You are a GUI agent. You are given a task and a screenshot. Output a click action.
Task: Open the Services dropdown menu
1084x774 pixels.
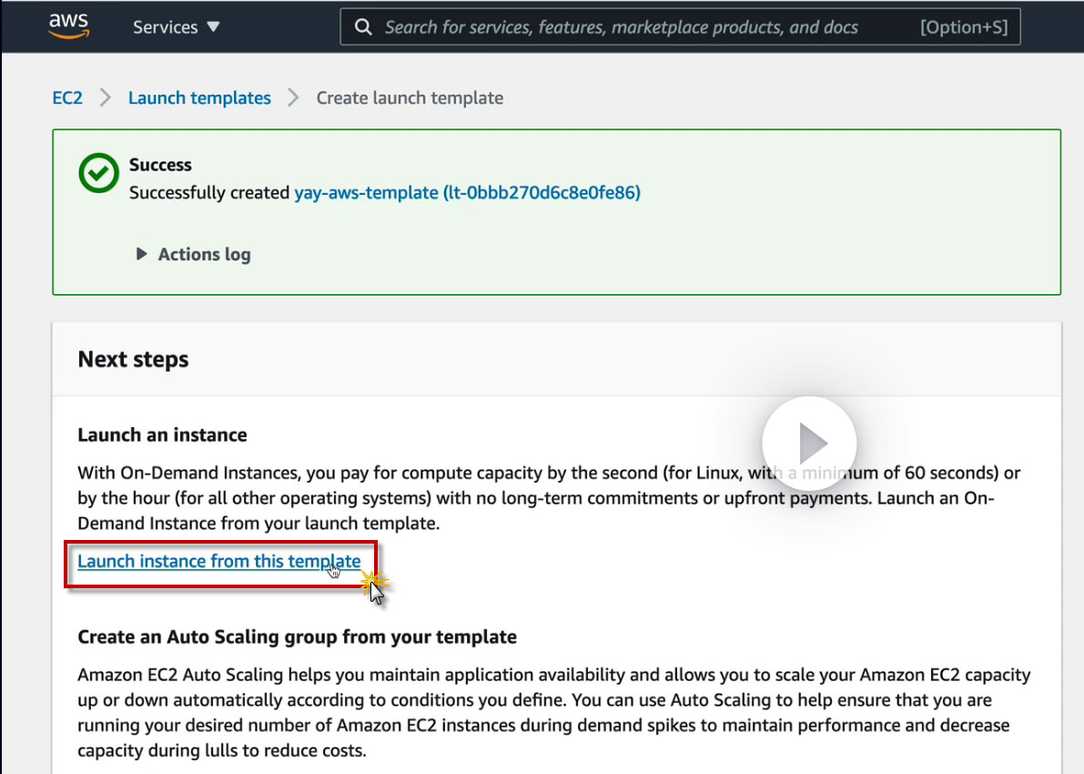[x=177, y=27]
